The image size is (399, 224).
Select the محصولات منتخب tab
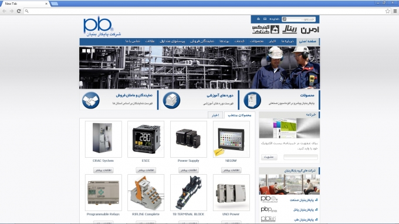pos(239,115)
